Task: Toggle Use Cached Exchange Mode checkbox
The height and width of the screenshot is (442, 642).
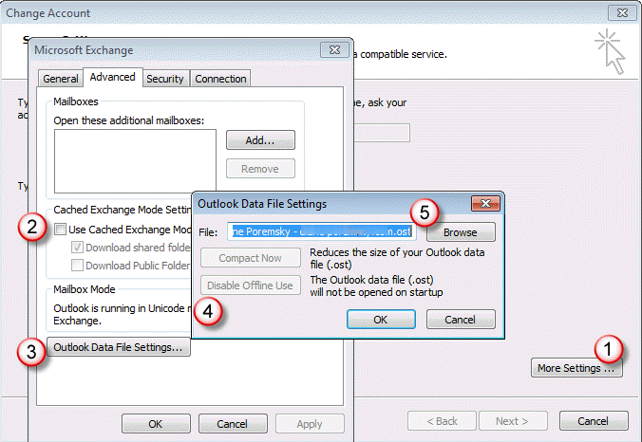Action: click(60, 229)
